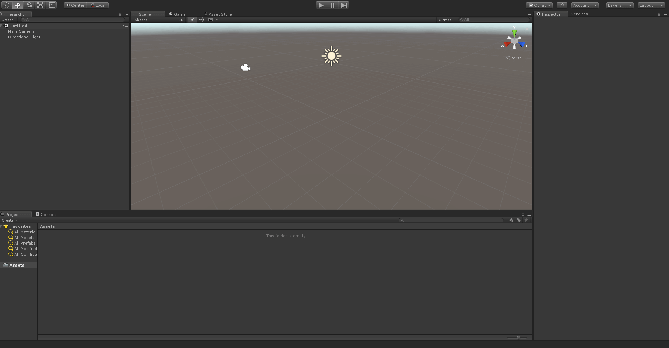Toggle scene effects image button
This screenshot has height=348, width=669.
click(x=211, y=20)
